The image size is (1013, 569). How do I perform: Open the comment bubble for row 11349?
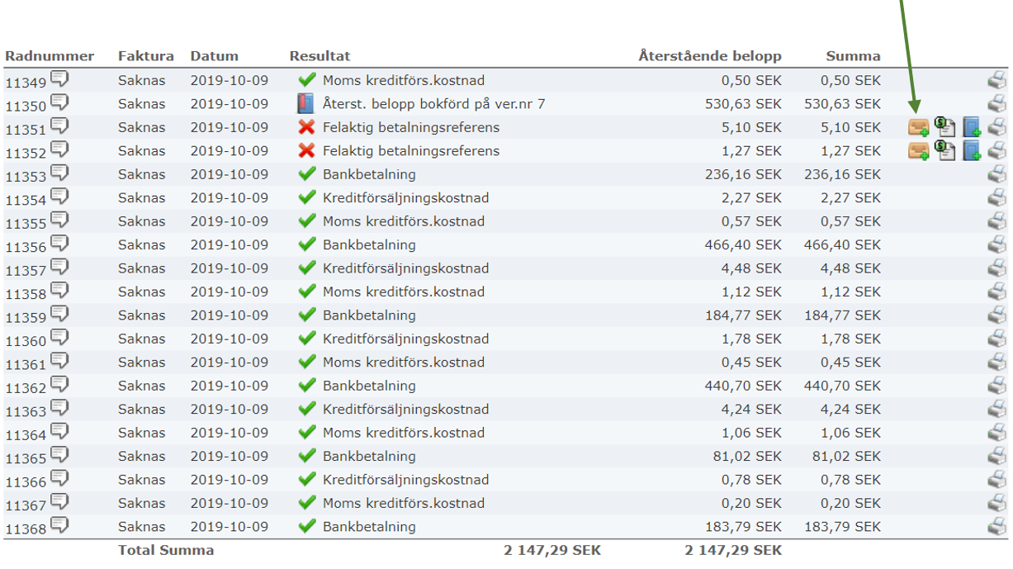pos(59,79)
